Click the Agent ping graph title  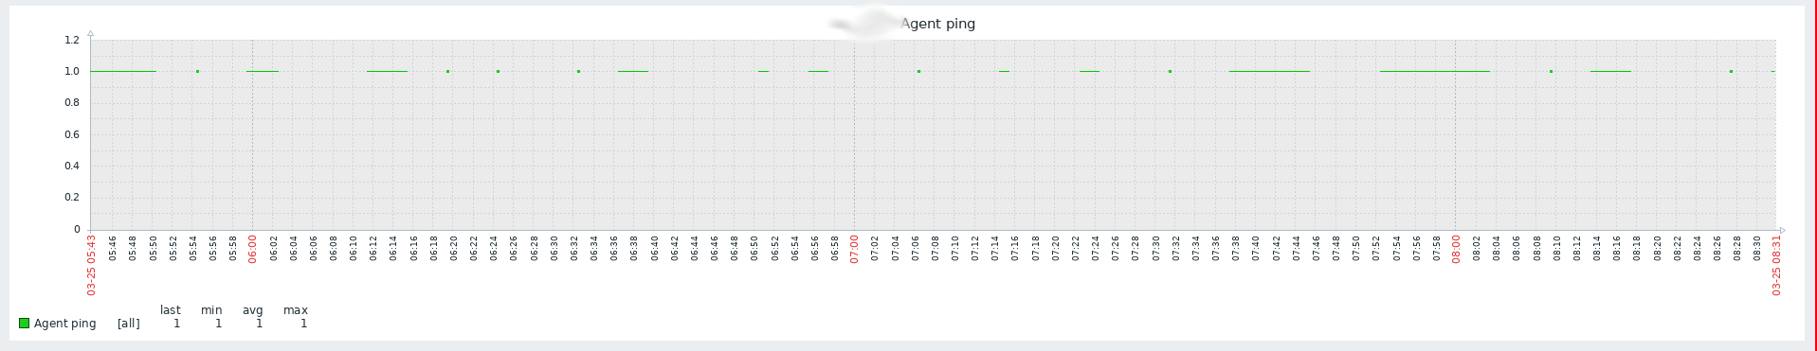pos(937,24)
